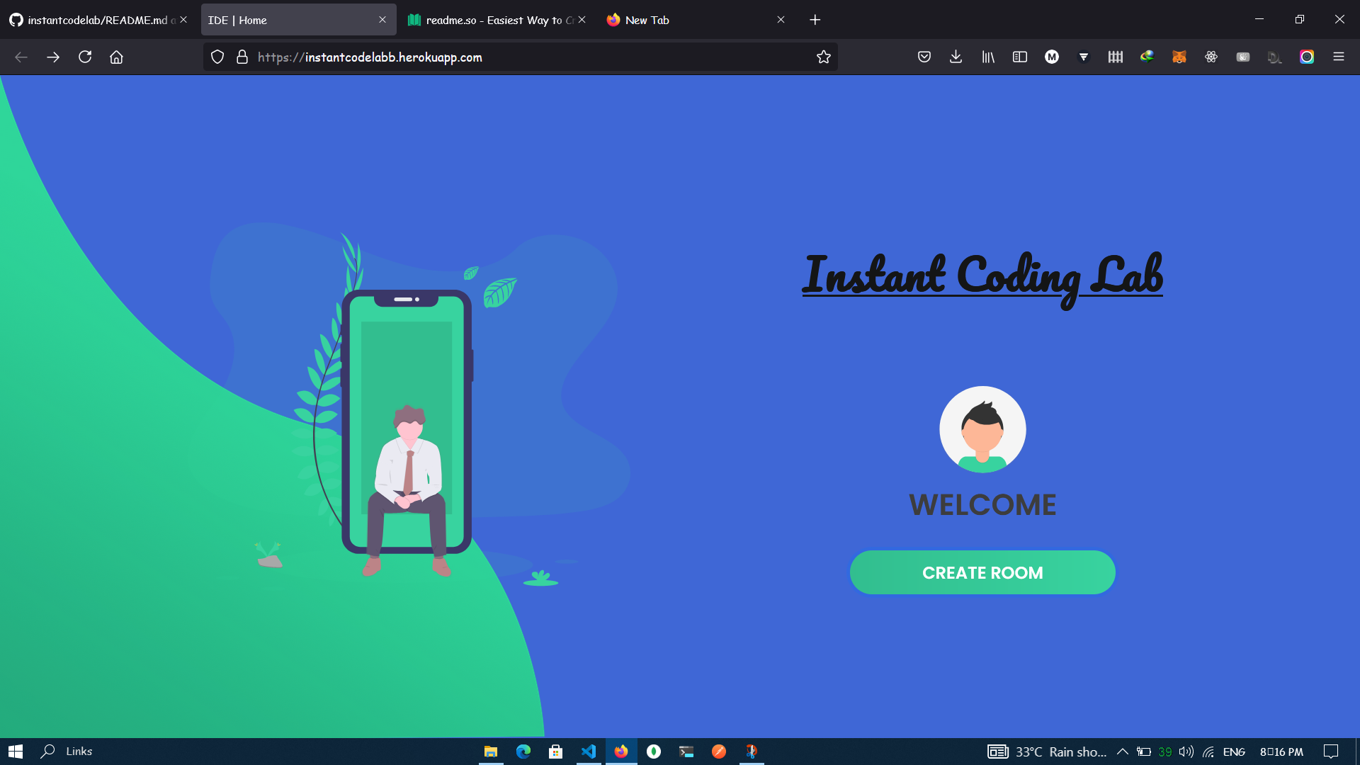This screenshot has width=1360, height=765.
Task: Click the Instant Coding Lab title link
Action: coord(982,276)
